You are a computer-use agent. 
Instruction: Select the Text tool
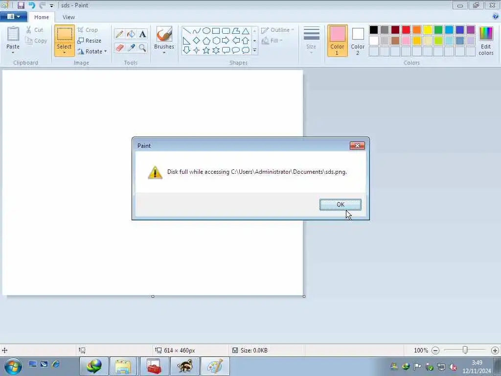click(x=142, y=34)
